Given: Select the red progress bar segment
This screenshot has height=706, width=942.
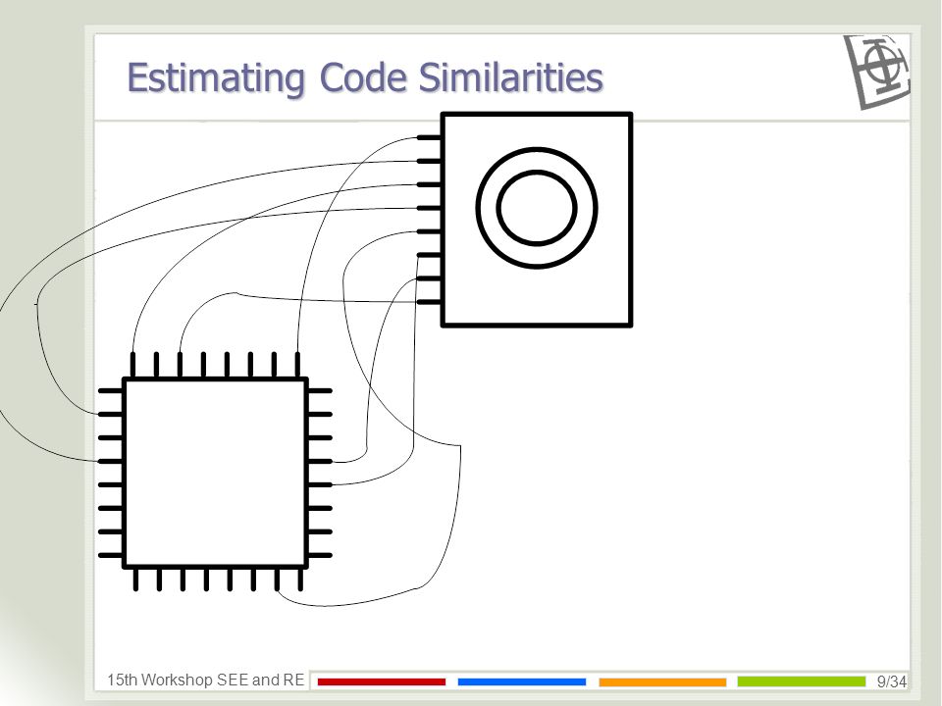Looking at the screenshot, I should [382, 681].
